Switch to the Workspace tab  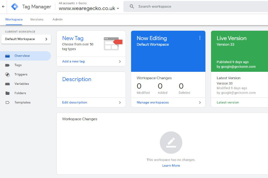(x=14, y=19)
